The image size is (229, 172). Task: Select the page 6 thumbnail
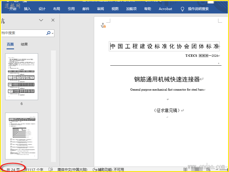[22, 77]
